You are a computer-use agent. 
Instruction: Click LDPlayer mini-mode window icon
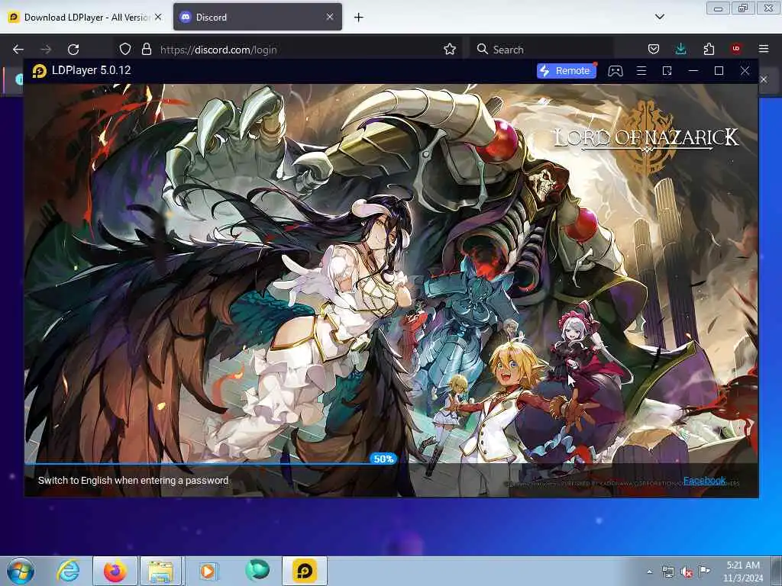667,71
